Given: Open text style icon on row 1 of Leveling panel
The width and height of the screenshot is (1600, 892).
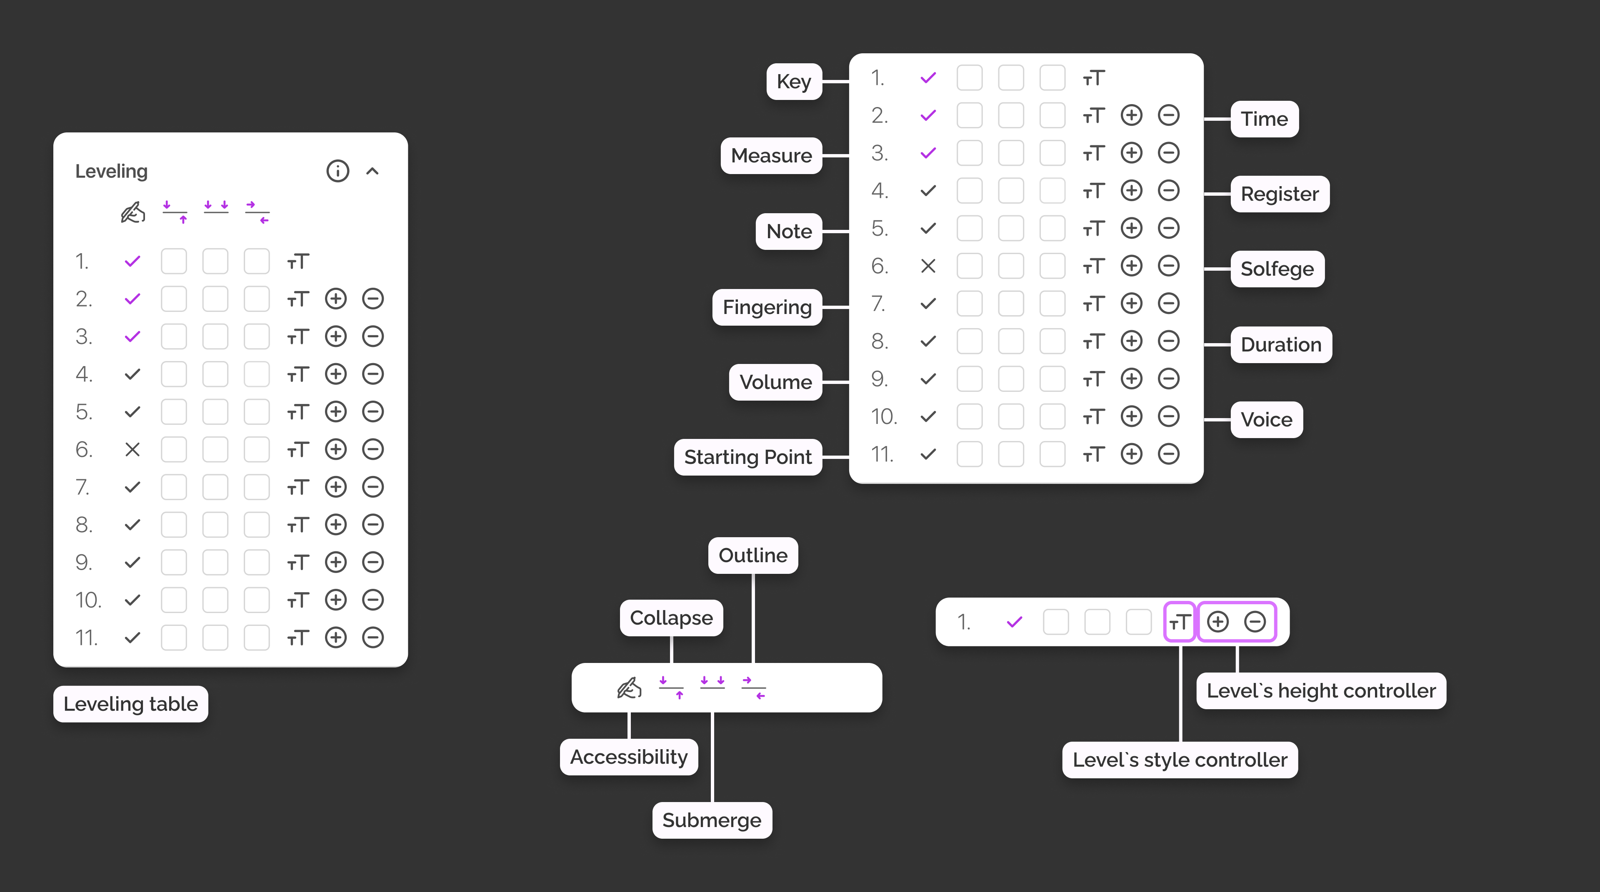Looking at the screenshot, I should click(298, 262).
